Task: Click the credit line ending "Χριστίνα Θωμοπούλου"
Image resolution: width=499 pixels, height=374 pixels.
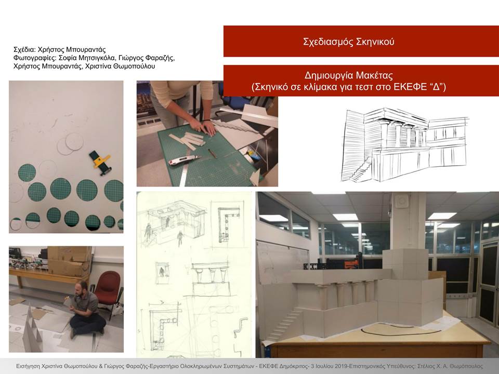Action: click(84, 66)
